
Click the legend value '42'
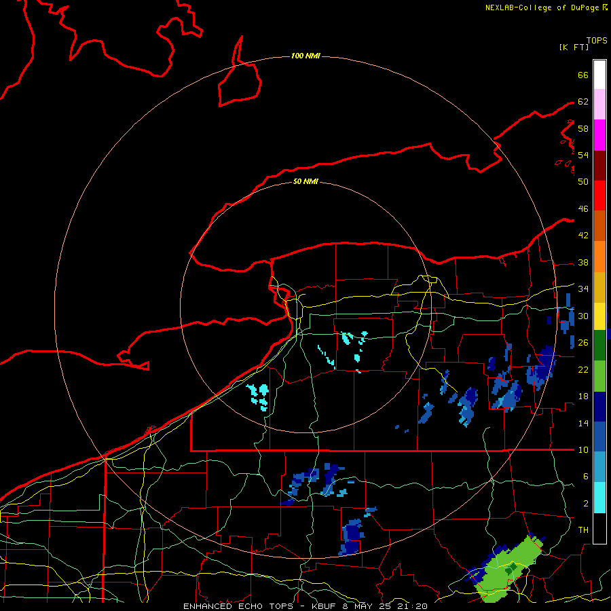coord(583,235)
